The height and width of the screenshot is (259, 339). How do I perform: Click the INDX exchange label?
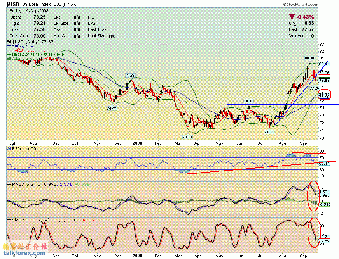coord(71,4)
